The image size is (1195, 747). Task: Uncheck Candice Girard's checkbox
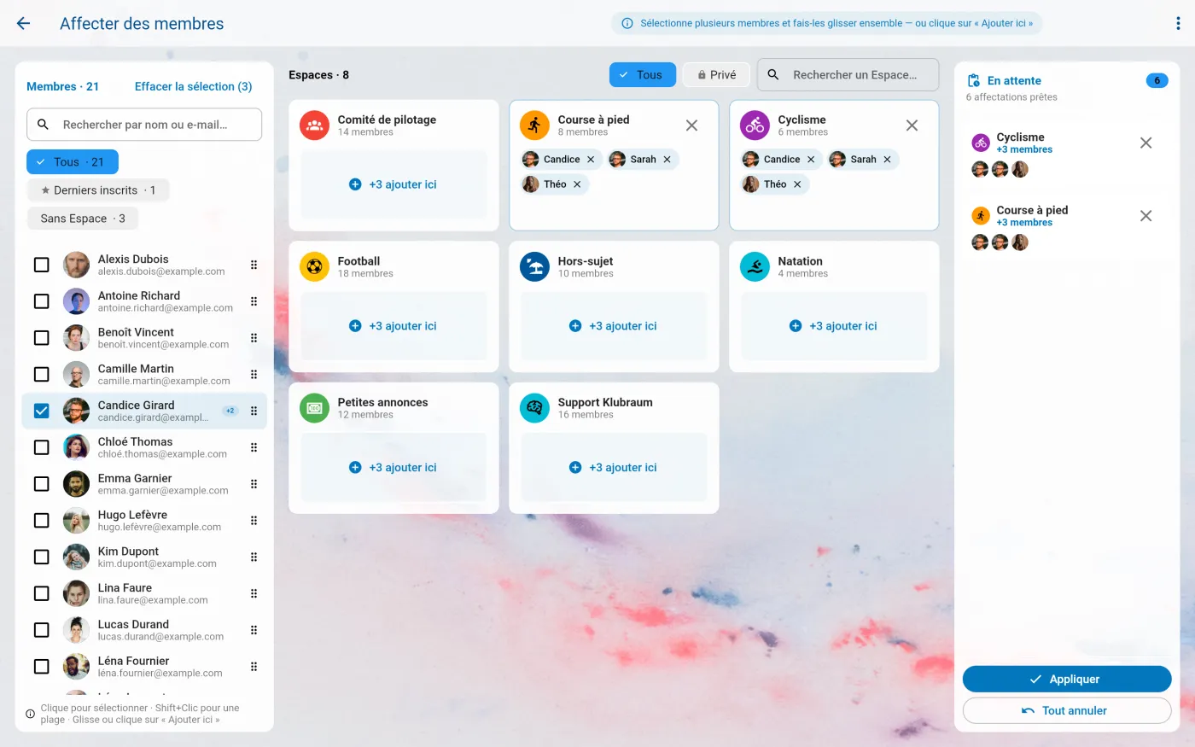[x=41, y=411]
